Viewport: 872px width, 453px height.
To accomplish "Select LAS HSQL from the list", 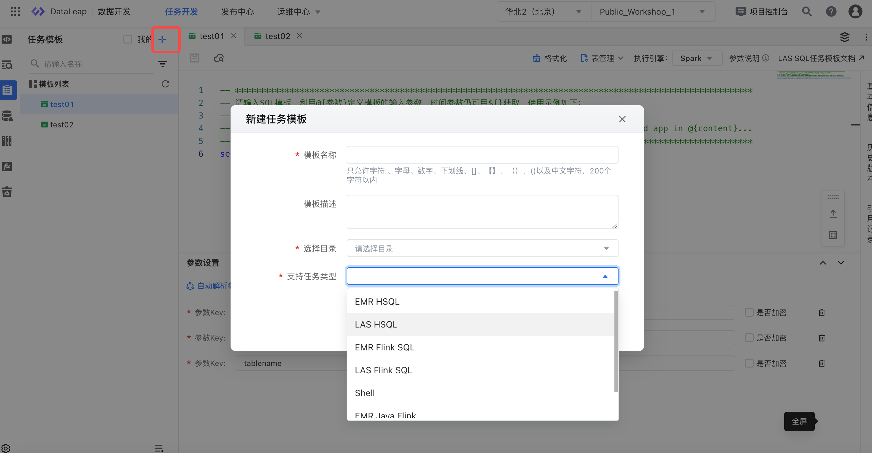I will click(376, 325).
